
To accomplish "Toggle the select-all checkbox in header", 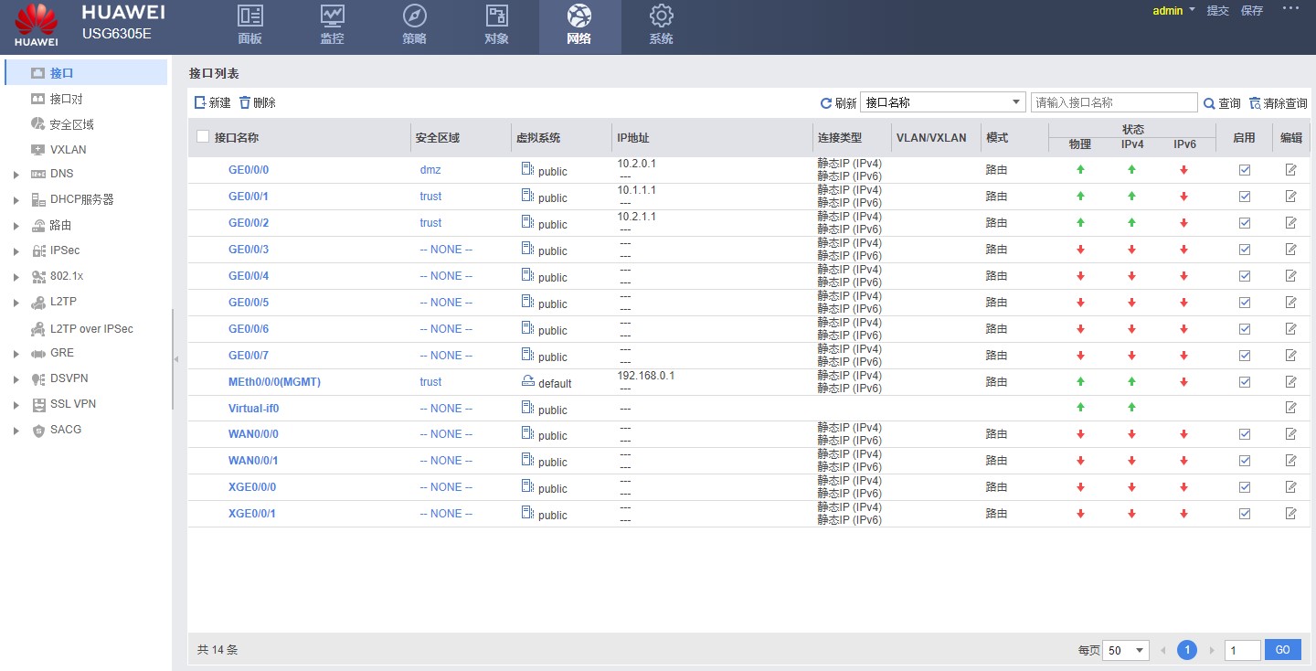I will tap(203, 137).
